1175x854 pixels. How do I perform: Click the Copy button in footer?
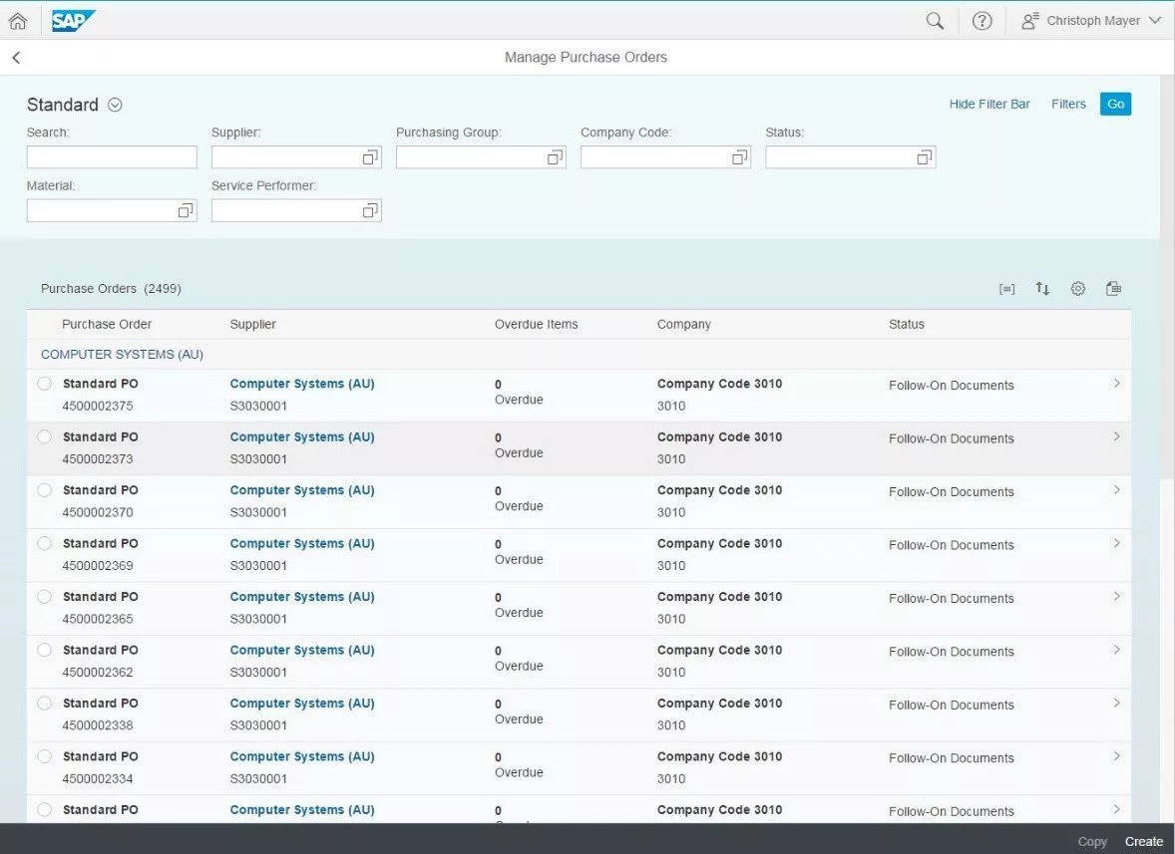[x=1092, y=841]
